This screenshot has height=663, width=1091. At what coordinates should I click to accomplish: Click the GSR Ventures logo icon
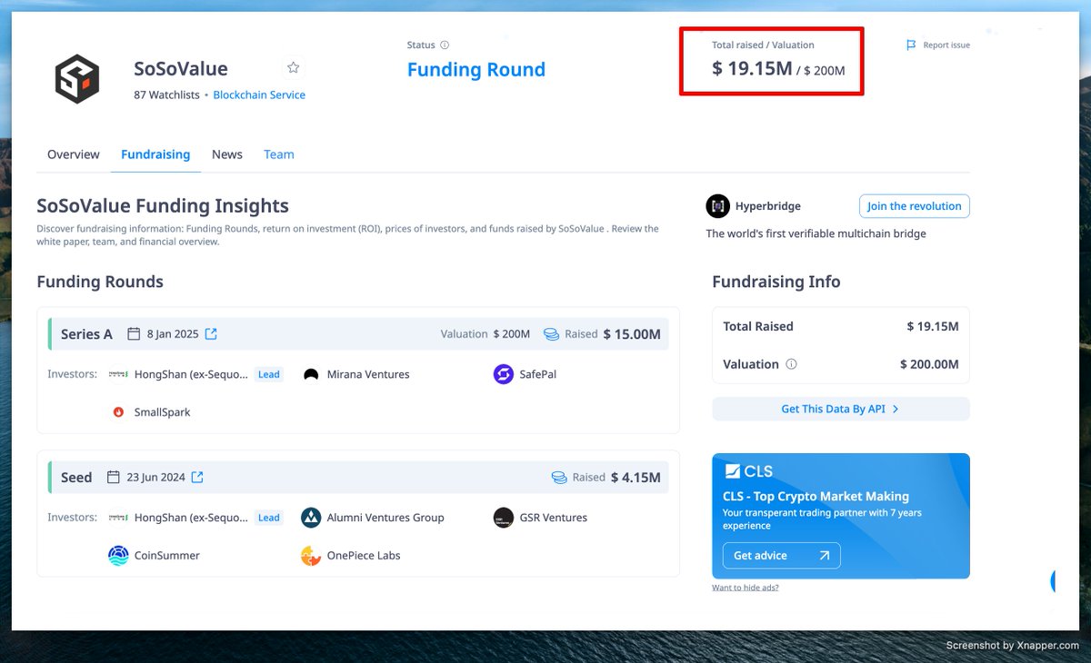(x=504, y=518)
